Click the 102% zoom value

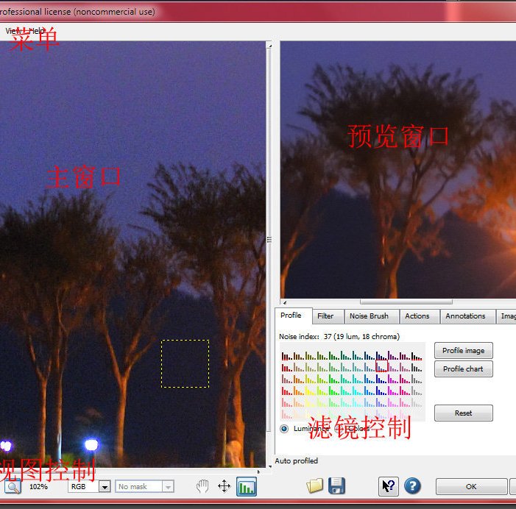coord(38,487)
